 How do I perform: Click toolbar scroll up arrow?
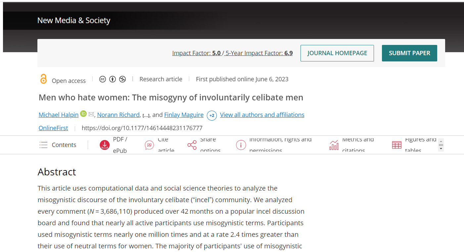coord(441,141)
